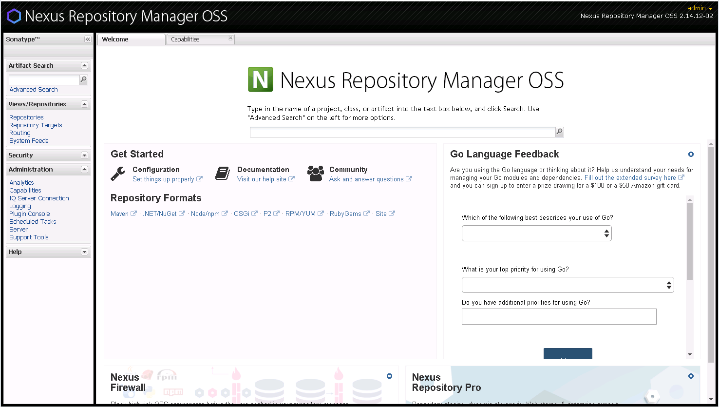
Task: Close the Nexus Firewall panel
Action: tap(389, 376)
